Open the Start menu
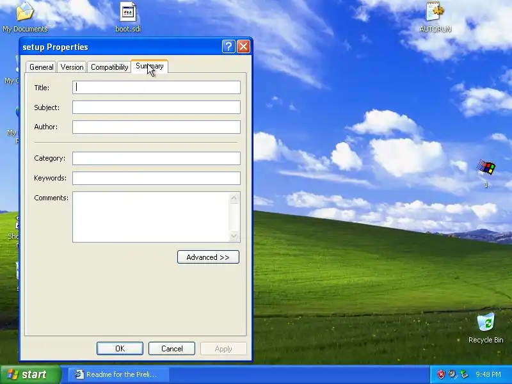 30,374
